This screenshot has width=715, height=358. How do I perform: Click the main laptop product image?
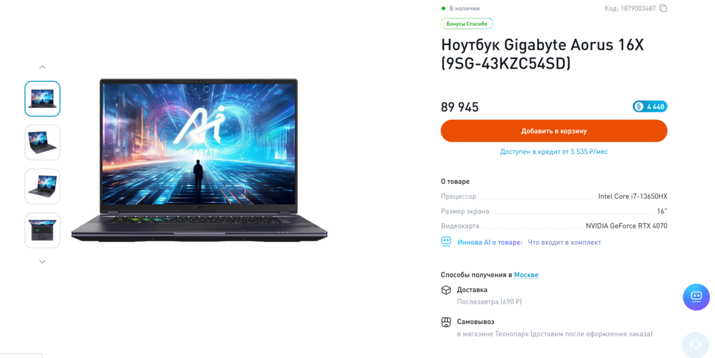point(199,160)
